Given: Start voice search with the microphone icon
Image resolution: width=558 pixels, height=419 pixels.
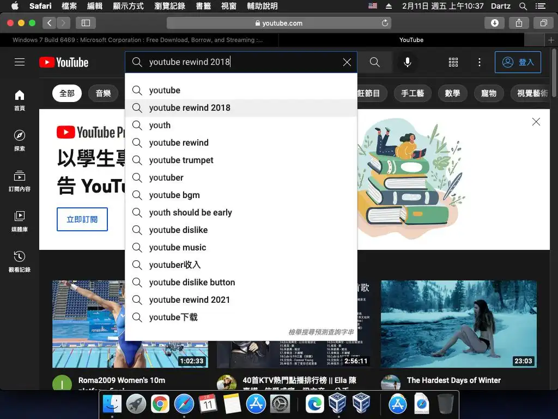Looking at the screenshot, I should (408, 62).
